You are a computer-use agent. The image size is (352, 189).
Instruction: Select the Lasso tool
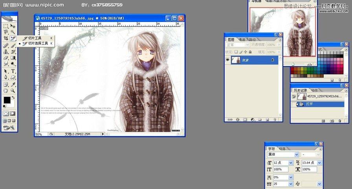tap(6, 32)
